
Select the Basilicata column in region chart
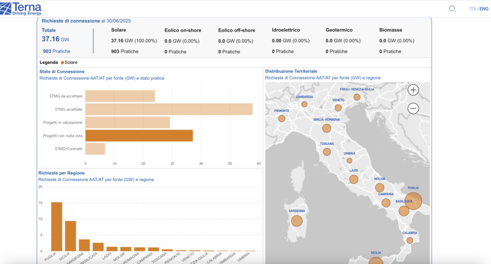coord(98,247)
